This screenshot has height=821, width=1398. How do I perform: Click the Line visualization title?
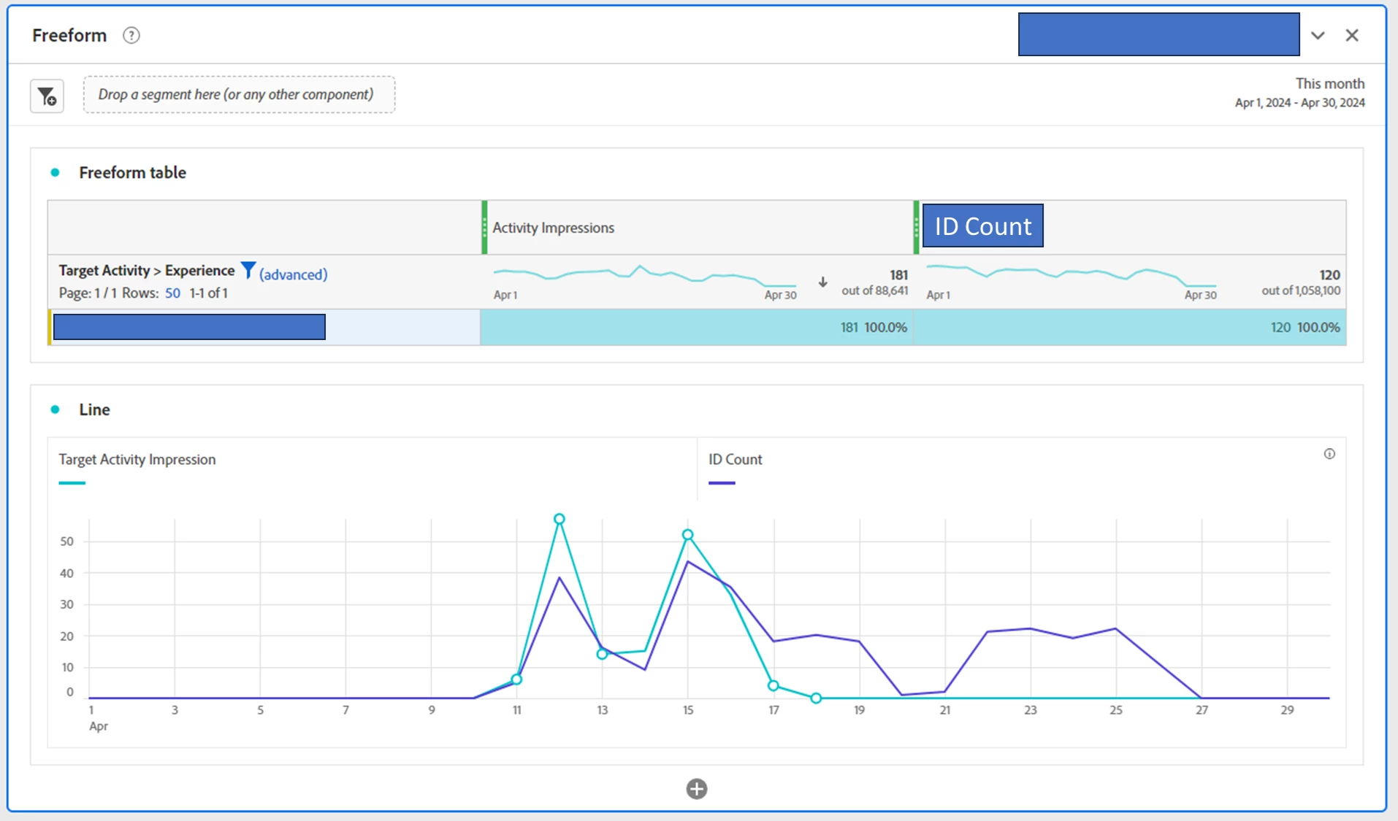[x=94, y=409]
